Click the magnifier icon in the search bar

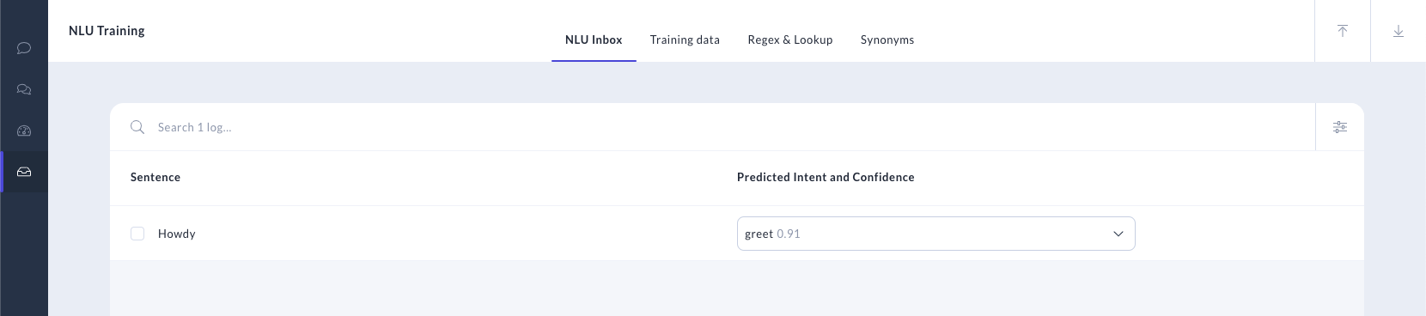[x=137, y=127]
